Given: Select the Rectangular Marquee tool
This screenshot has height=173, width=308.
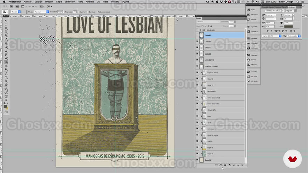Looking at the screenshot, I should [6, 25].
